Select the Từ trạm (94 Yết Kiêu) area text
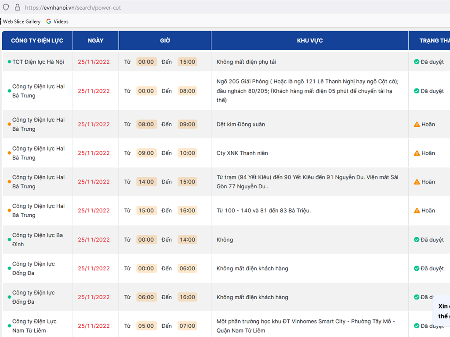 click(307, 182)
